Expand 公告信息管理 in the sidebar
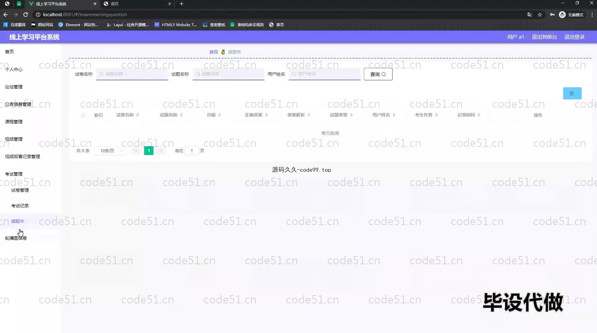 pyautogui.click(x=30, y=104)
